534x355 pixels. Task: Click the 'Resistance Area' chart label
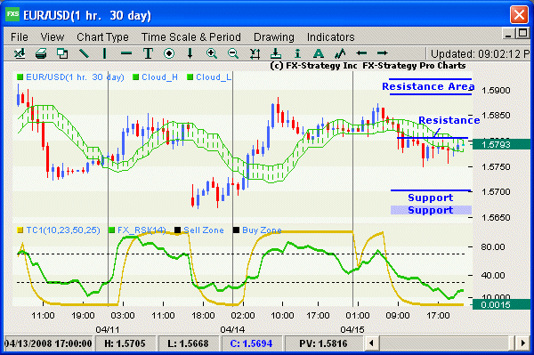[428, 86]
